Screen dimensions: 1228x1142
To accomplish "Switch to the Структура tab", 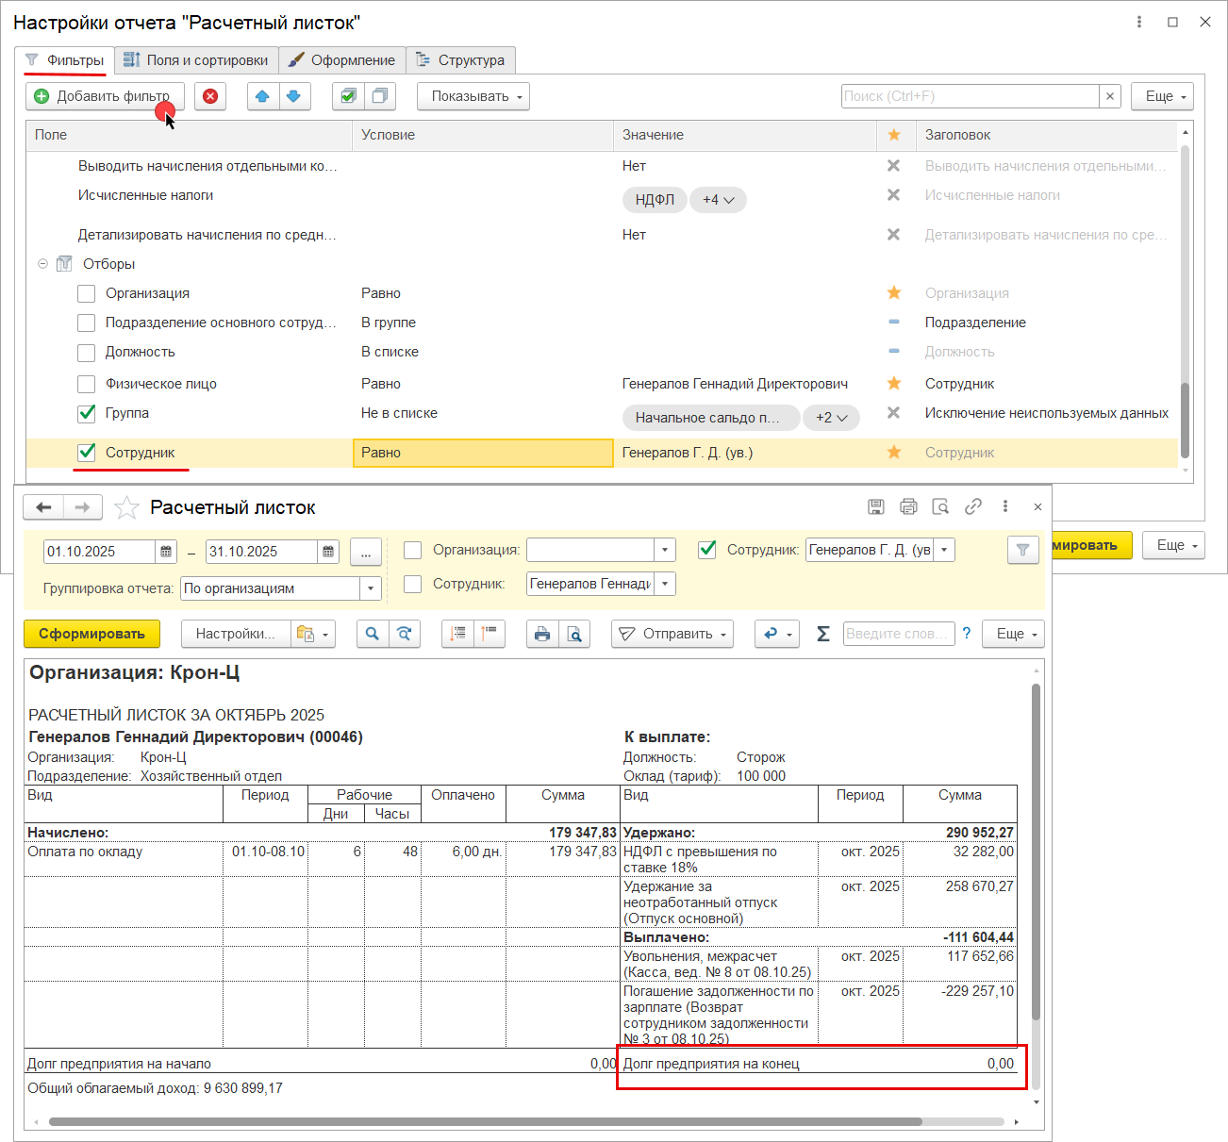I will pyautogui.click(x=461, y=60).
